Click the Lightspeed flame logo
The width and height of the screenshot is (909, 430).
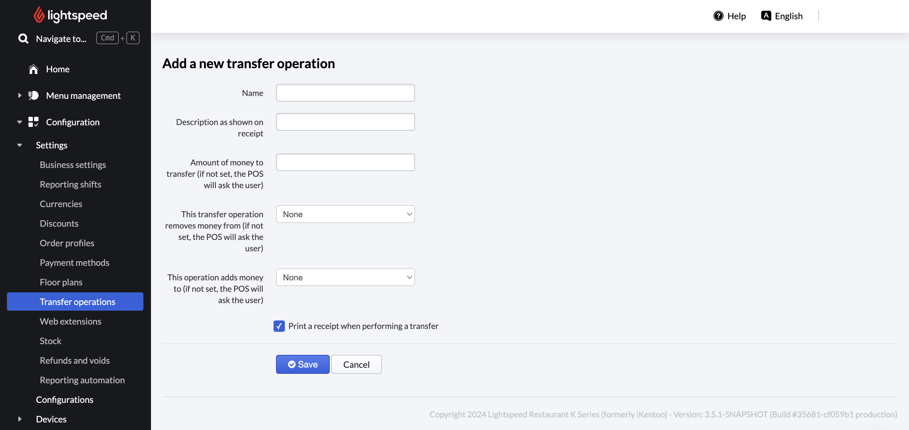[x=39, y=15]
